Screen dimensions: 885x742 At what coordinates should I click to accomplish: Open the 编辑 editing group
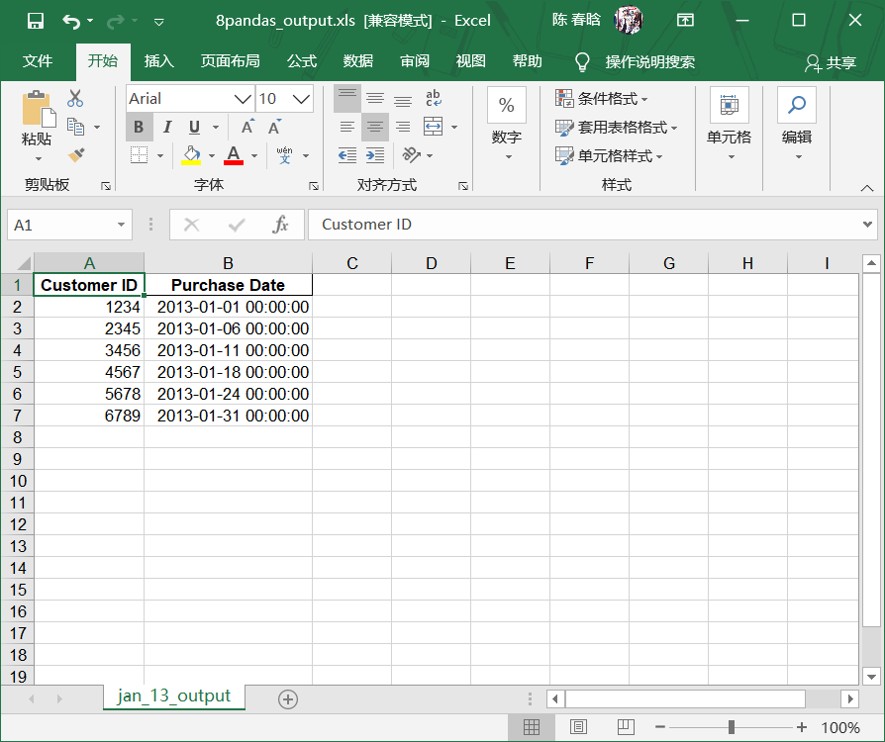coord(796,125)
